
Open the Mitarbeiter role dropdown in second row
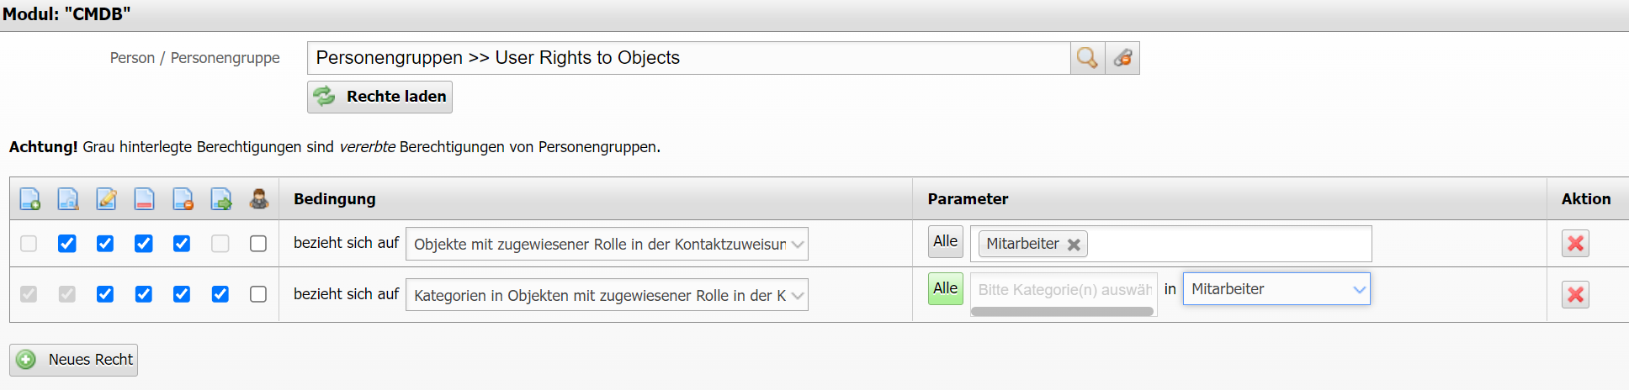(x=1276, y=289)
